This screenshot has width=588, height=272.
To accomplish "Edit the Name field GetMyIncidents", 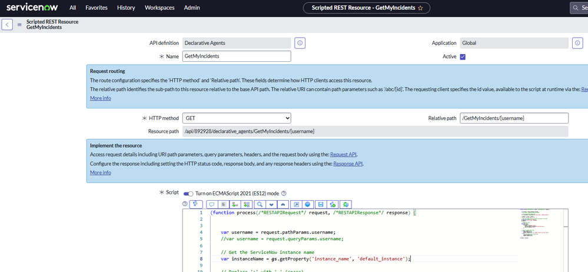I will click(237, 57).
